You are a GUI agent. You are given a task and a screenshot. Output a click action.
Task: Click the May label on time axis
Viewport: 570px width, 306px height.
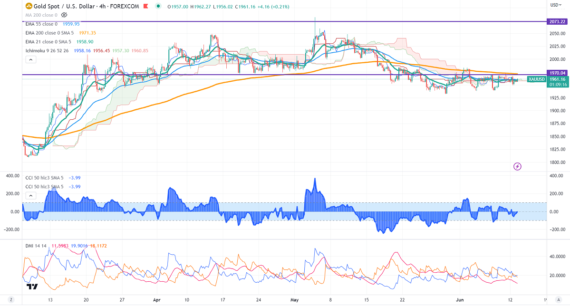point(294,300)
